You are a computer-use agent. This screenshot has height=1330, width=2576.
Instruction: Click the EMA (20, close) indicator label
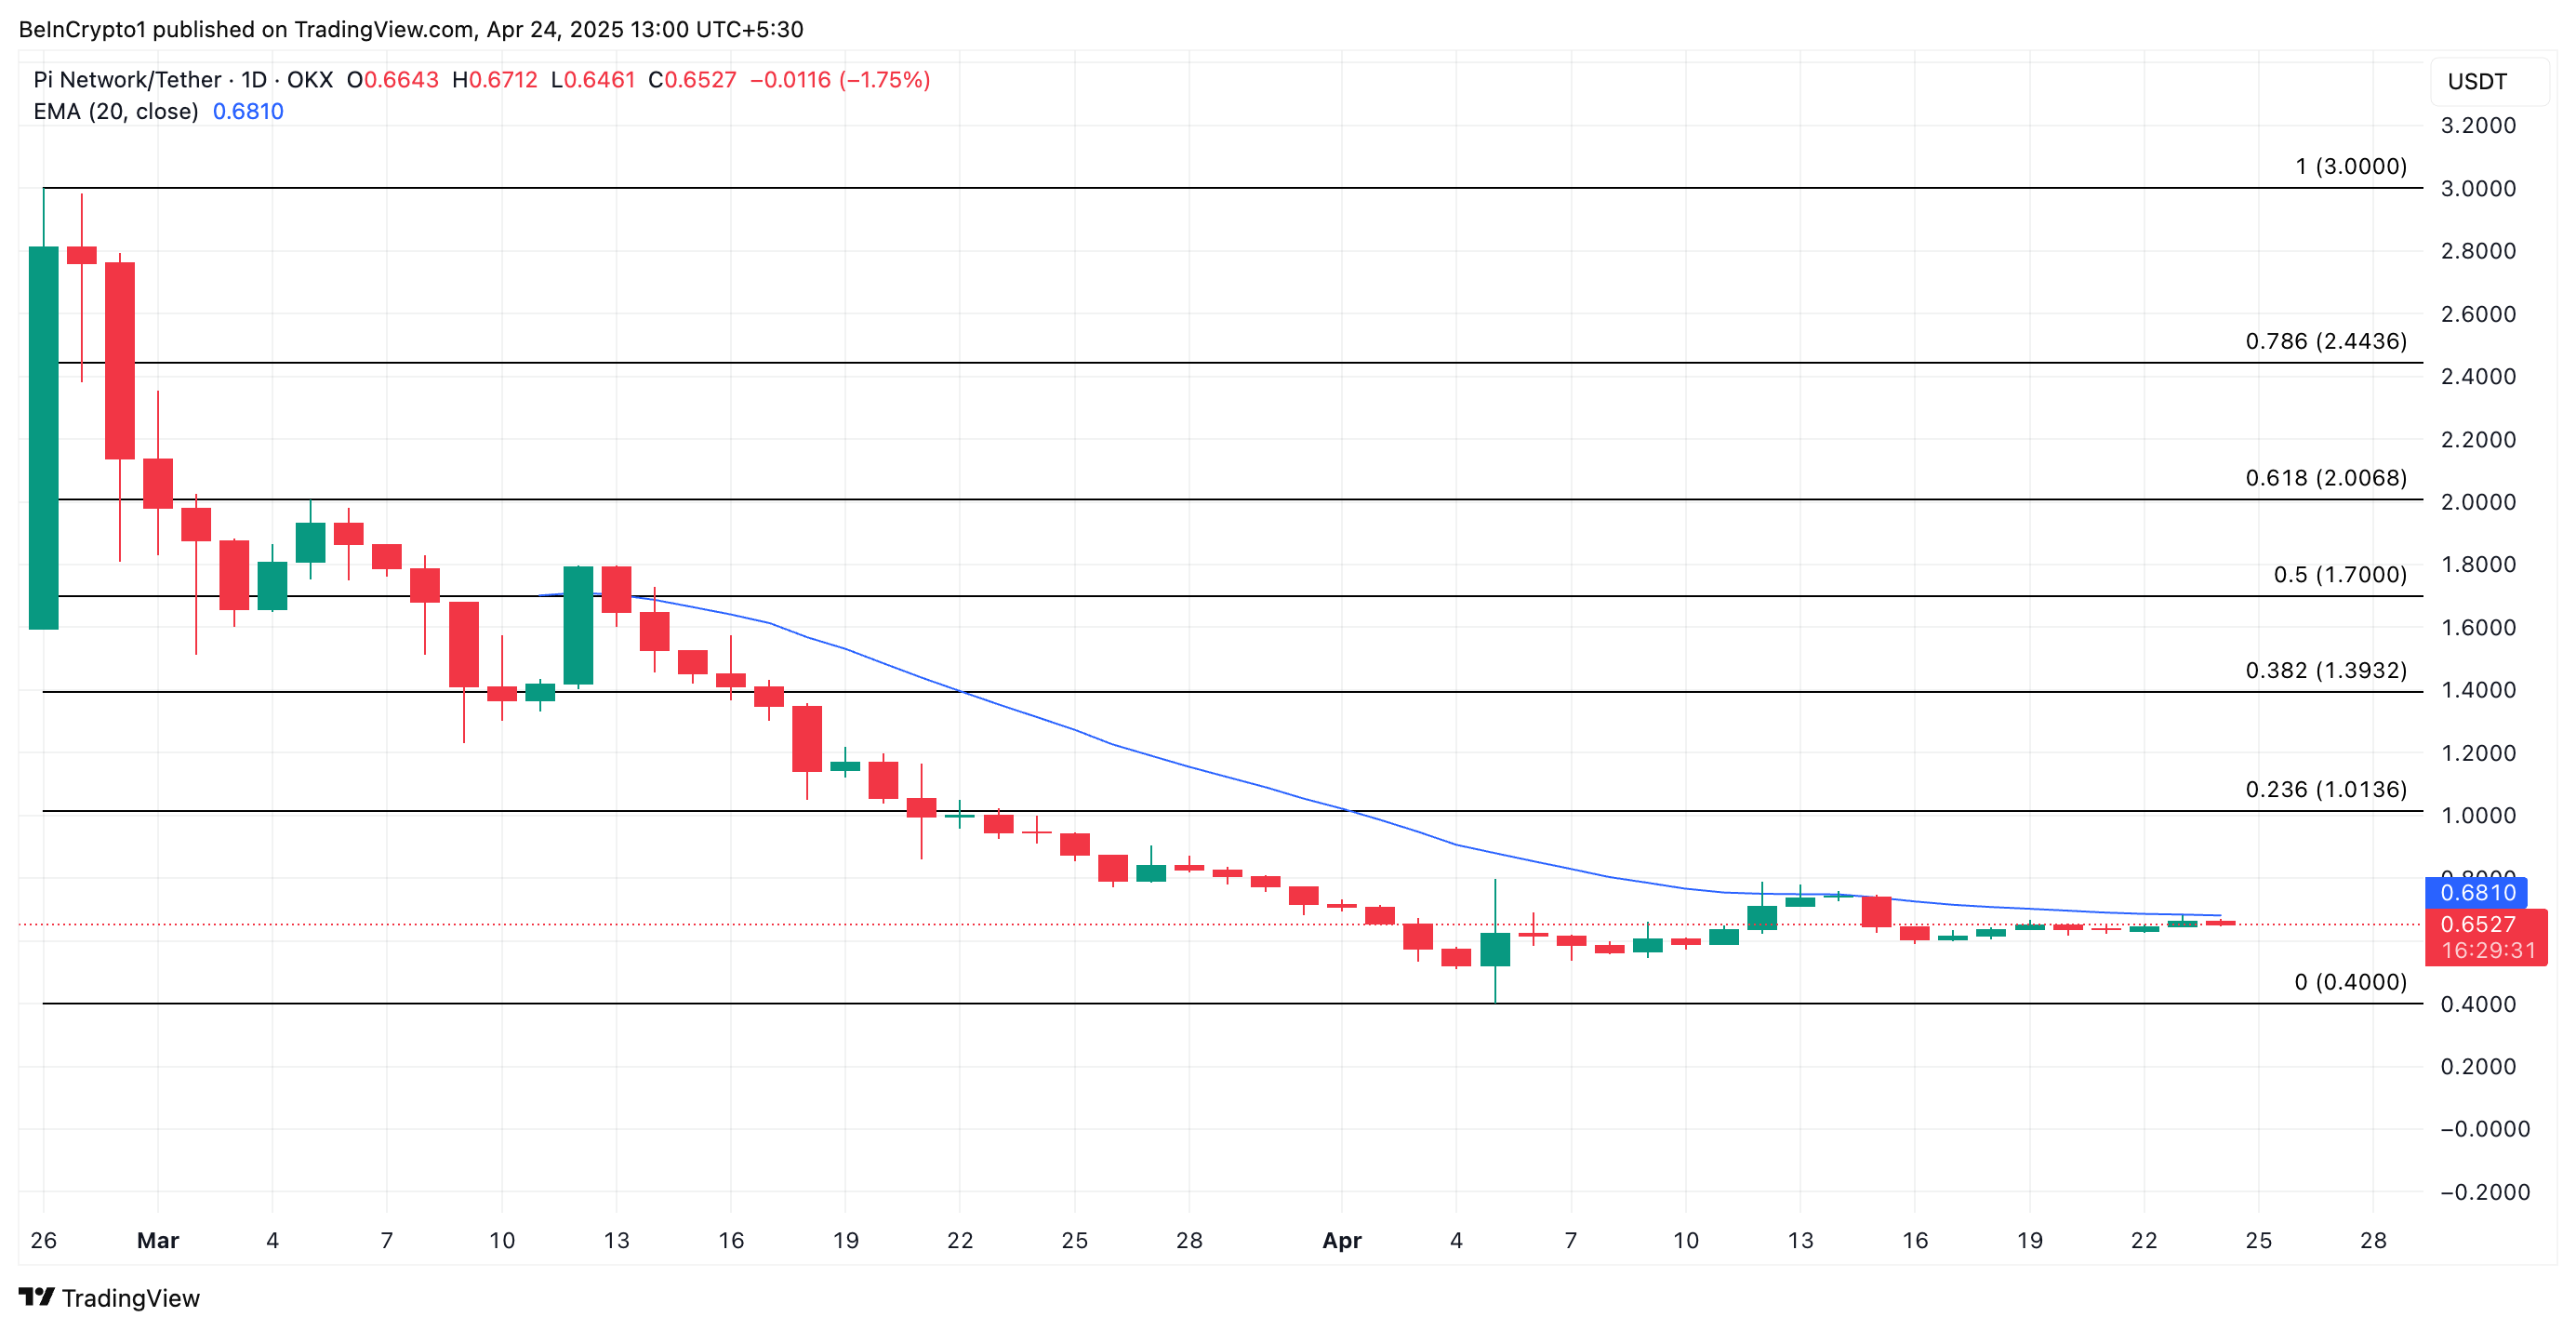pos(116,111)
